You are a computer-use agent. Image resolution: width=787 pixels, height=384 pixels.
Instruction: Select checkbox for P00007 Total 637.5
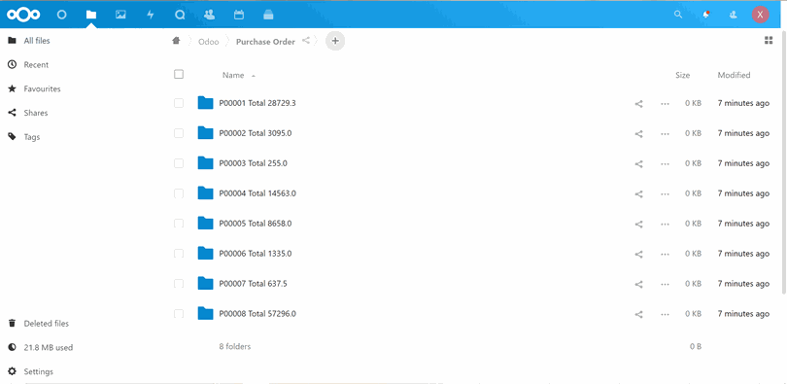coord(179,284)
